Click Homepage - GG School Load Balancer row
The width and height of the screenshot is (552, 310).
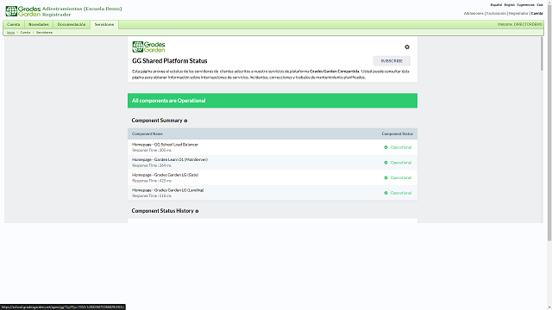tap(273, 147)
